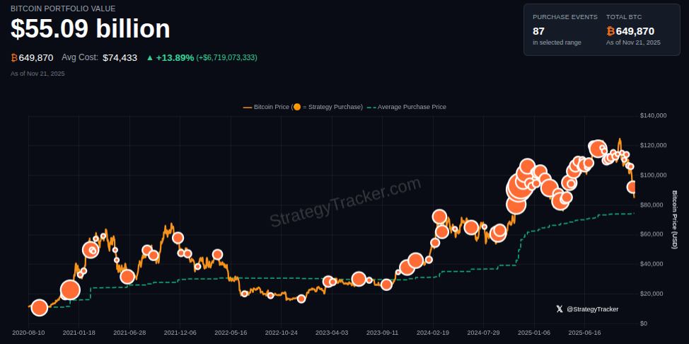Viewport: 689px width, 344px height.
Task: Click the Bitcoin Price (USD) axis title
Action: click(x=676, y=219)
